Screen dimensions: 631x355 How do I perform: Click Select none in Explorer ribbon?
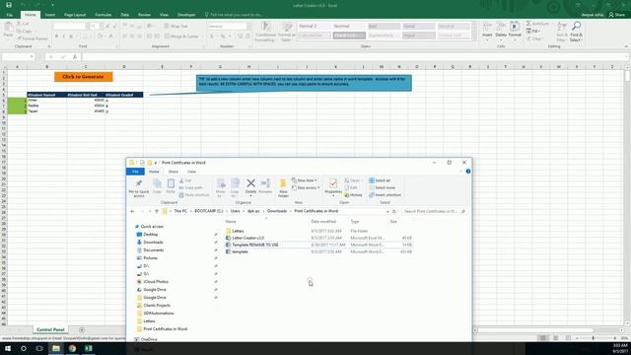tap(382, 187)
